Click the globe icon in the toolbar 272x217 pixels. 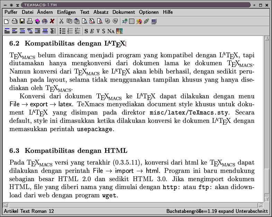tap(45, 21)
